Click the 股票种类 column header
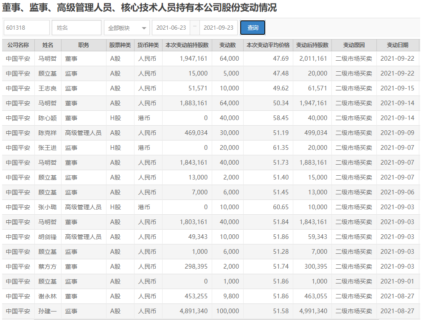The width and height of the screenshot is (421, 320). 120,45
